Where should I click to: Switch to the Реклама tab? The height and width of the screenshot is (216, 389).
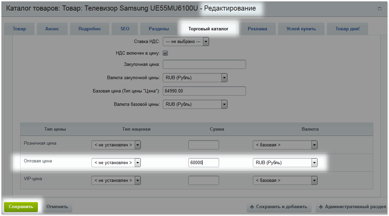[258, 29]
